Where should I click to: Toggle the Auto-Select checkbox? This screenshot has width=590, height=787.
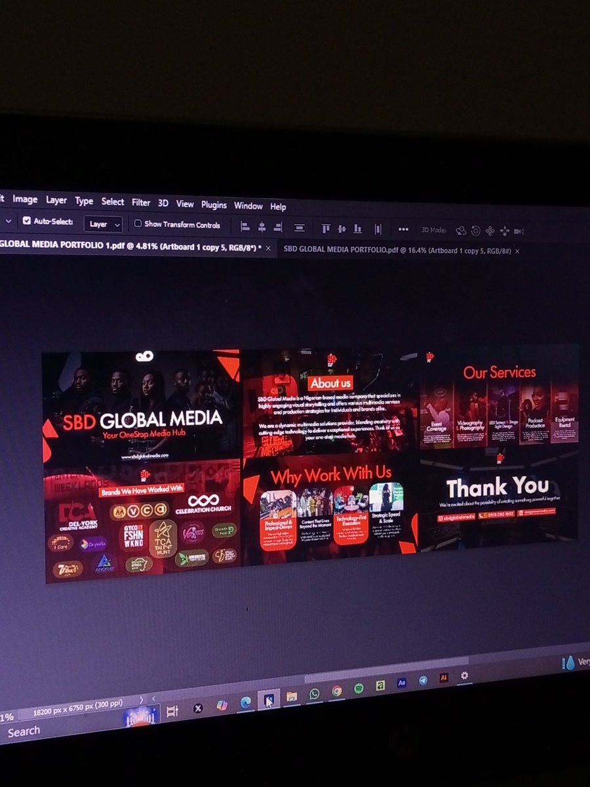[x=26, y=221]
